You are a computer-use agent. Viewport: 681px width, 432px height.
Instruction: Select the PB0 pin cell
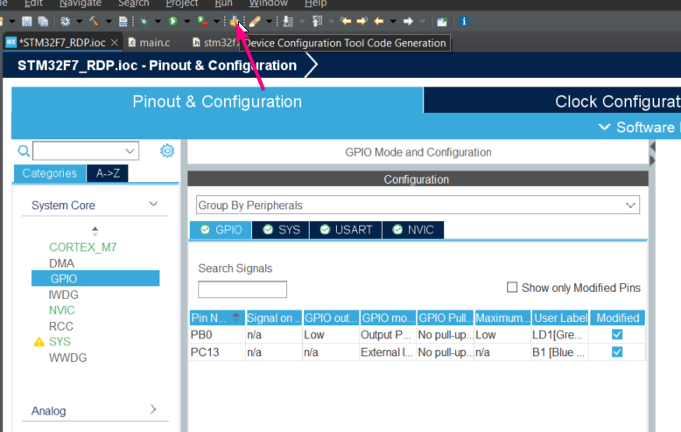pos(217,335)
